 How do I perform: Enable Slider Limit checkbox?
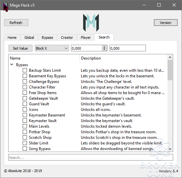(25, 143)
